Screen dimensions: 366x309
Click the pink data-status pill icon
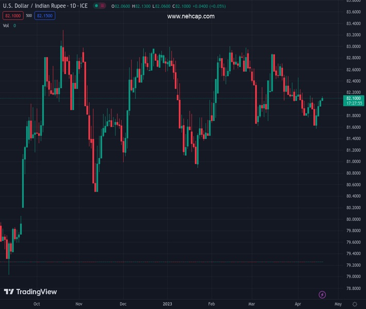(x=103, y=6)
